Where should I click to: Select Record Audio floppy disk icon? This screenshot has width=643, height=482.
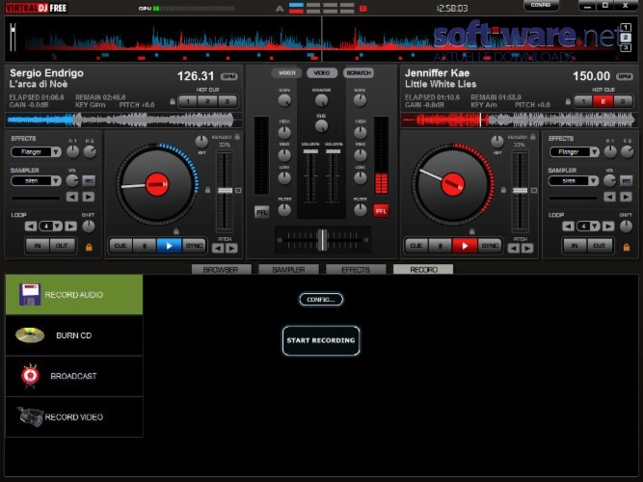(30, 294)
